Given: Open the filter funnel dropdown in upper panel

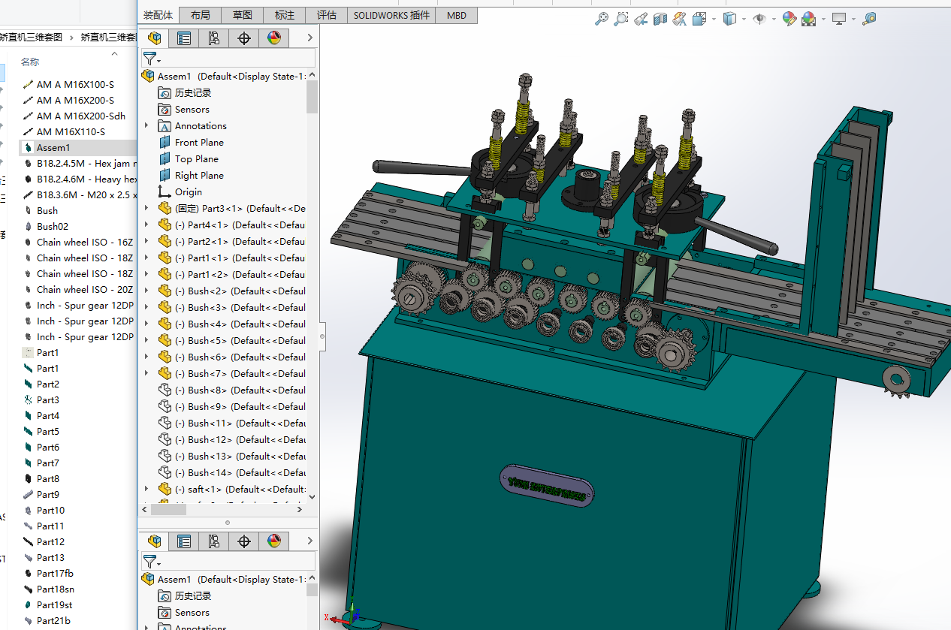Looking at the screenshot, I should tap(152, 59).
